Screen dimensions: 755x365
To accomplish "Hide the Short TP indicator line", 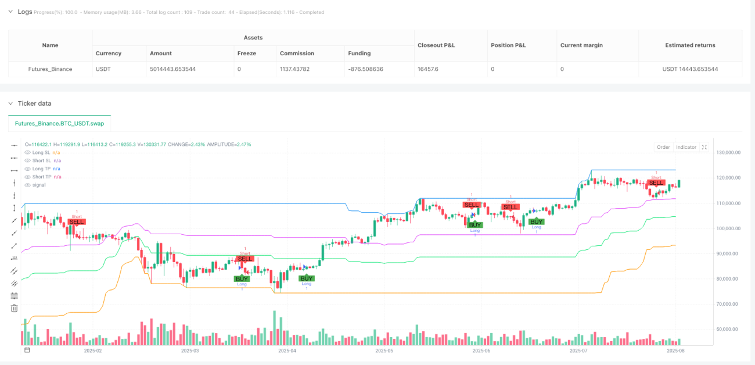I will (x=27, y=177).
